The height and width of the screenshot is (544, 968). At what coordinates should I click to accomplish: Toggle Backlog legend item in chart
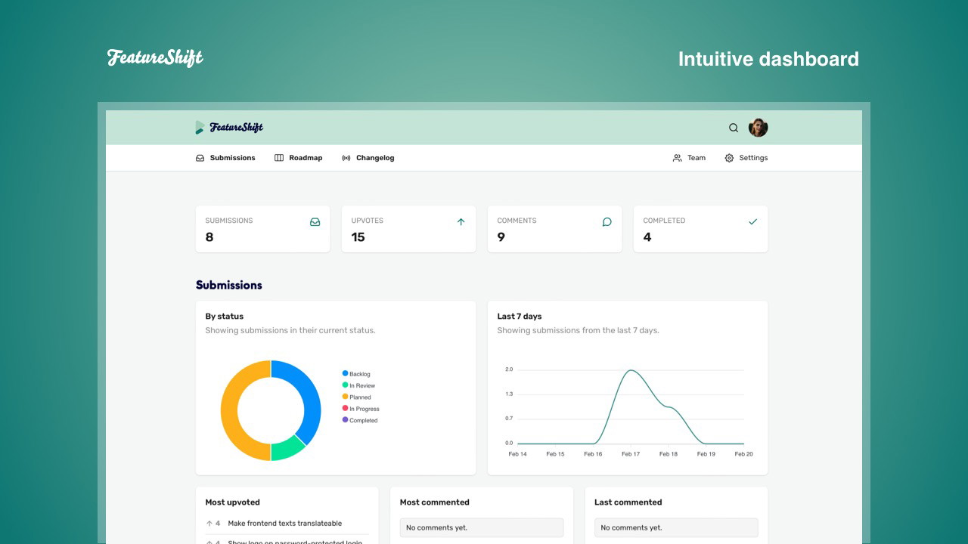tap(359, 374)
